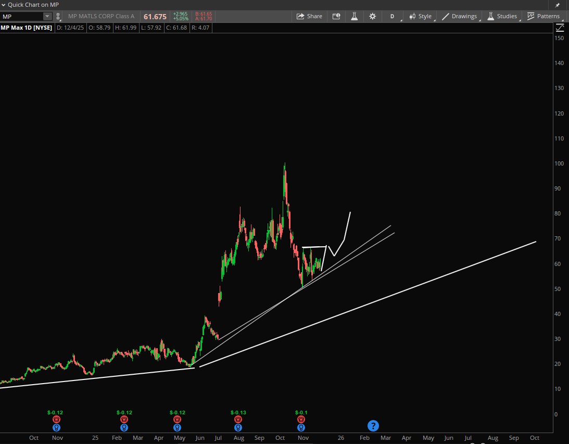Image resolution: width=569 pixels, height=444 pixels.
Task: Open chart settings gear icon
Action: pyautogui.click(x=372, y=16)
